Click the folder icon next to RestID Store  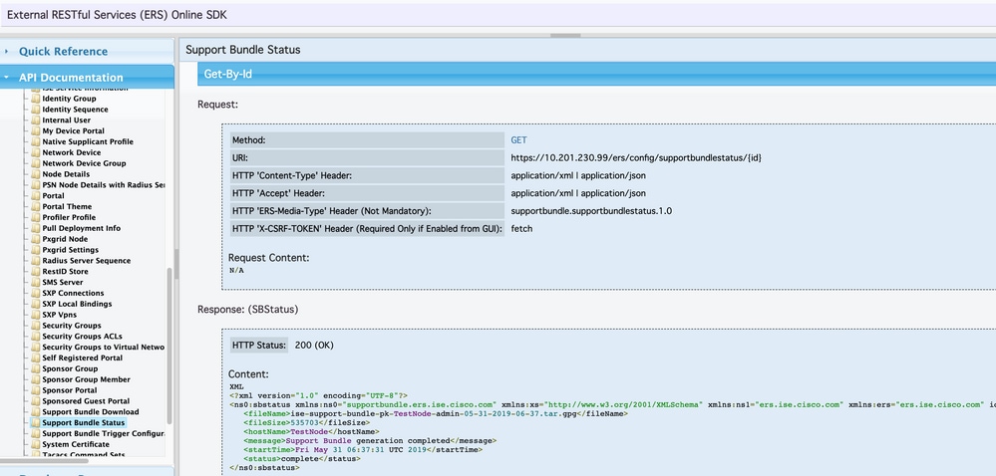tap(36, 271)
